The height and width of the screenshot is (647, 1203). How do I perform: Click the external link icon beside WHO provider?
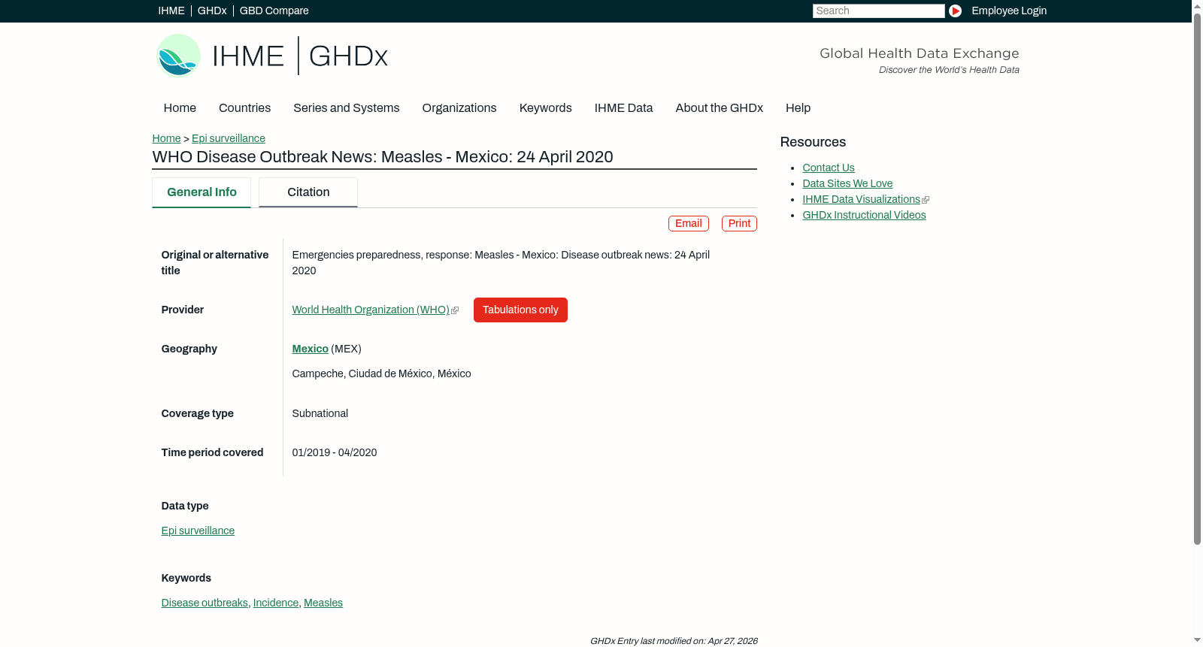[x=455, y=310]
